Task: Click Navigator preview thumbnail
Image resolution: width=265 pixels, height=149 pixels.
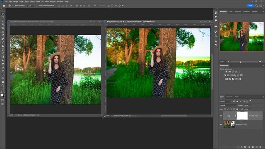Action: click(x=241, y=36)
